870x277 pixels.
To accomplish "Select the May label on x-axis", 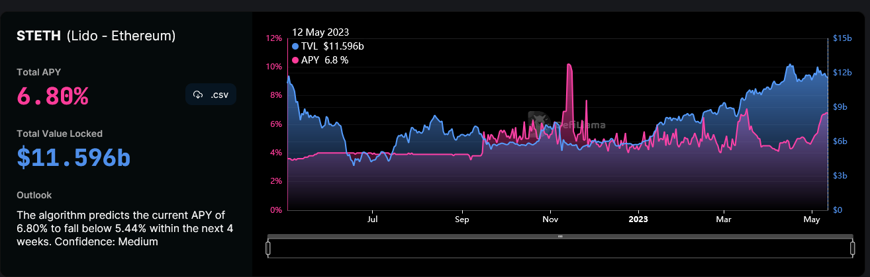I will (812, 219).
